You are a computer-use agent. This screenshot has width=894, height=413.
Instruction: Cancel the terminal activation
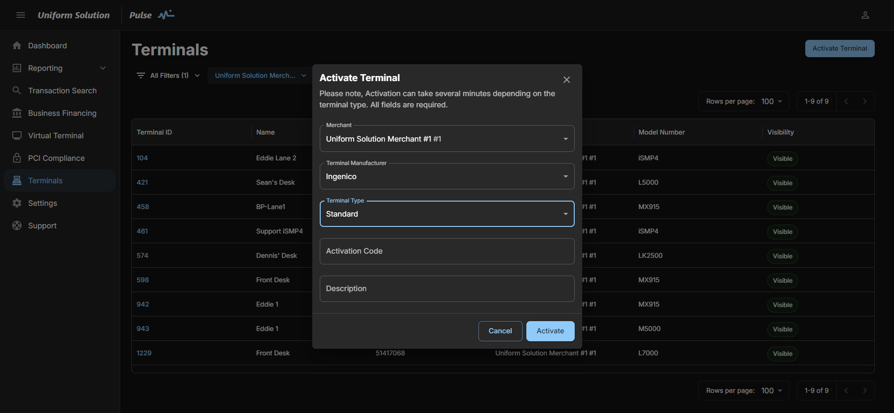coord(500,331)
